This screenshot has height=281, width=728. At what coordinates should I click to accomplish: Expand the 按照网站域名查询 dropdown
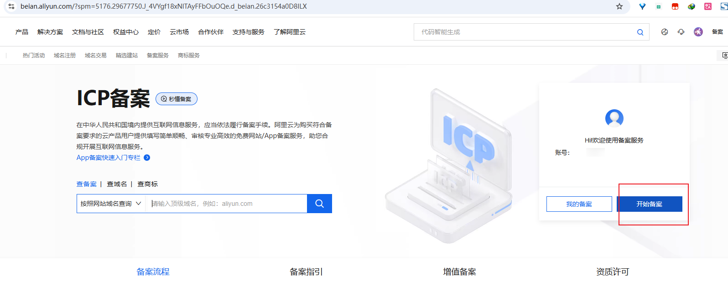pyautogui.click(x=111, y=204)
